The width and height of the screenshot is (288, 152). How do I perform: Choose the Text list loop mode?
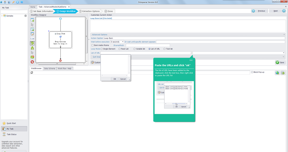[x=164, y=49]
